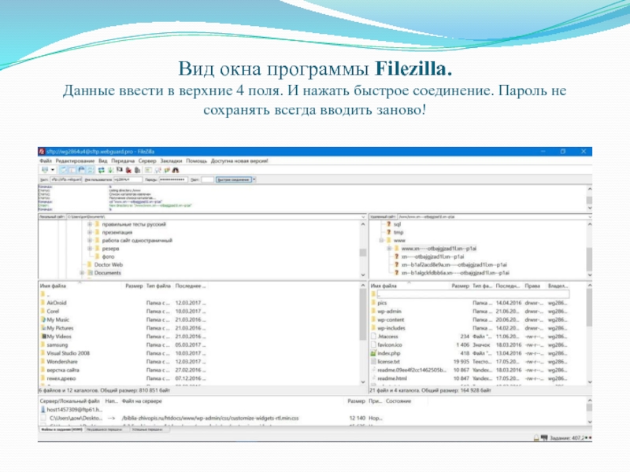
Task: Select the My Music folder icon
Action: click(x=43, y=320)
